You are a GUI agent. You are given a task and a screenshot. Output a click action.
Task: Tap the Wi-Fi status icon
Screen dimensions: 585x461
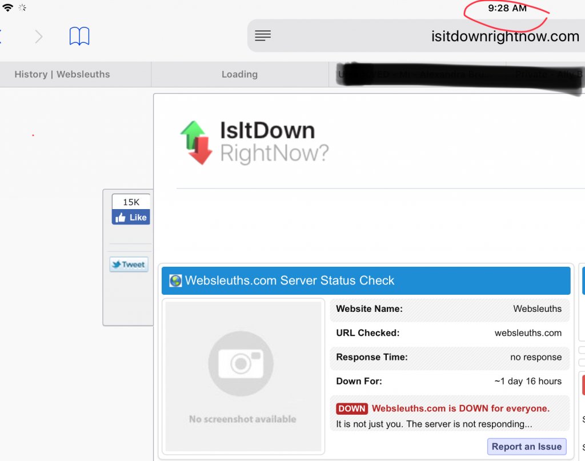[x=7, y=8]
